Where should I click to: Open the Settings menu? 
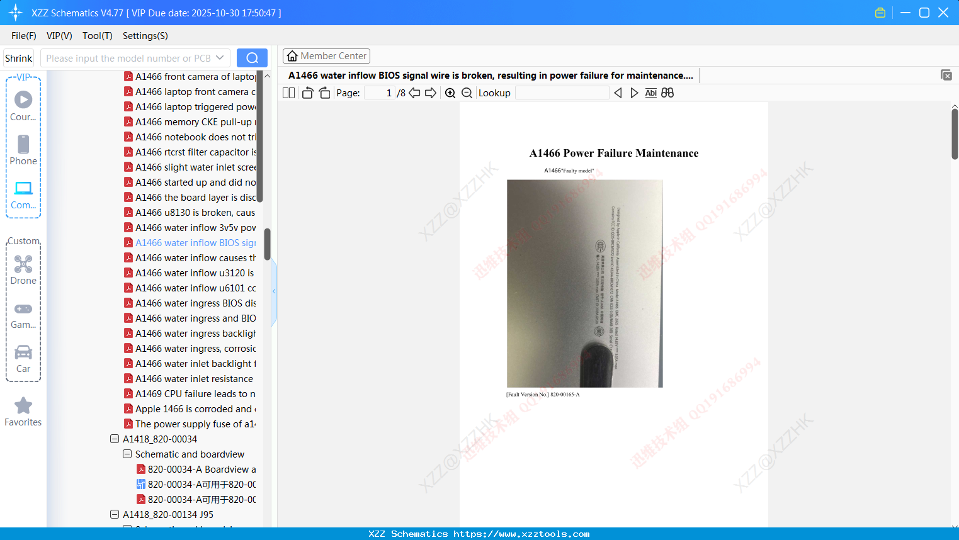tap(145, 36)
